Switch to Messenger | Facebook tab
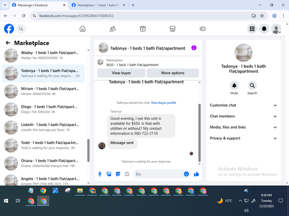 (x=39, y=5)
